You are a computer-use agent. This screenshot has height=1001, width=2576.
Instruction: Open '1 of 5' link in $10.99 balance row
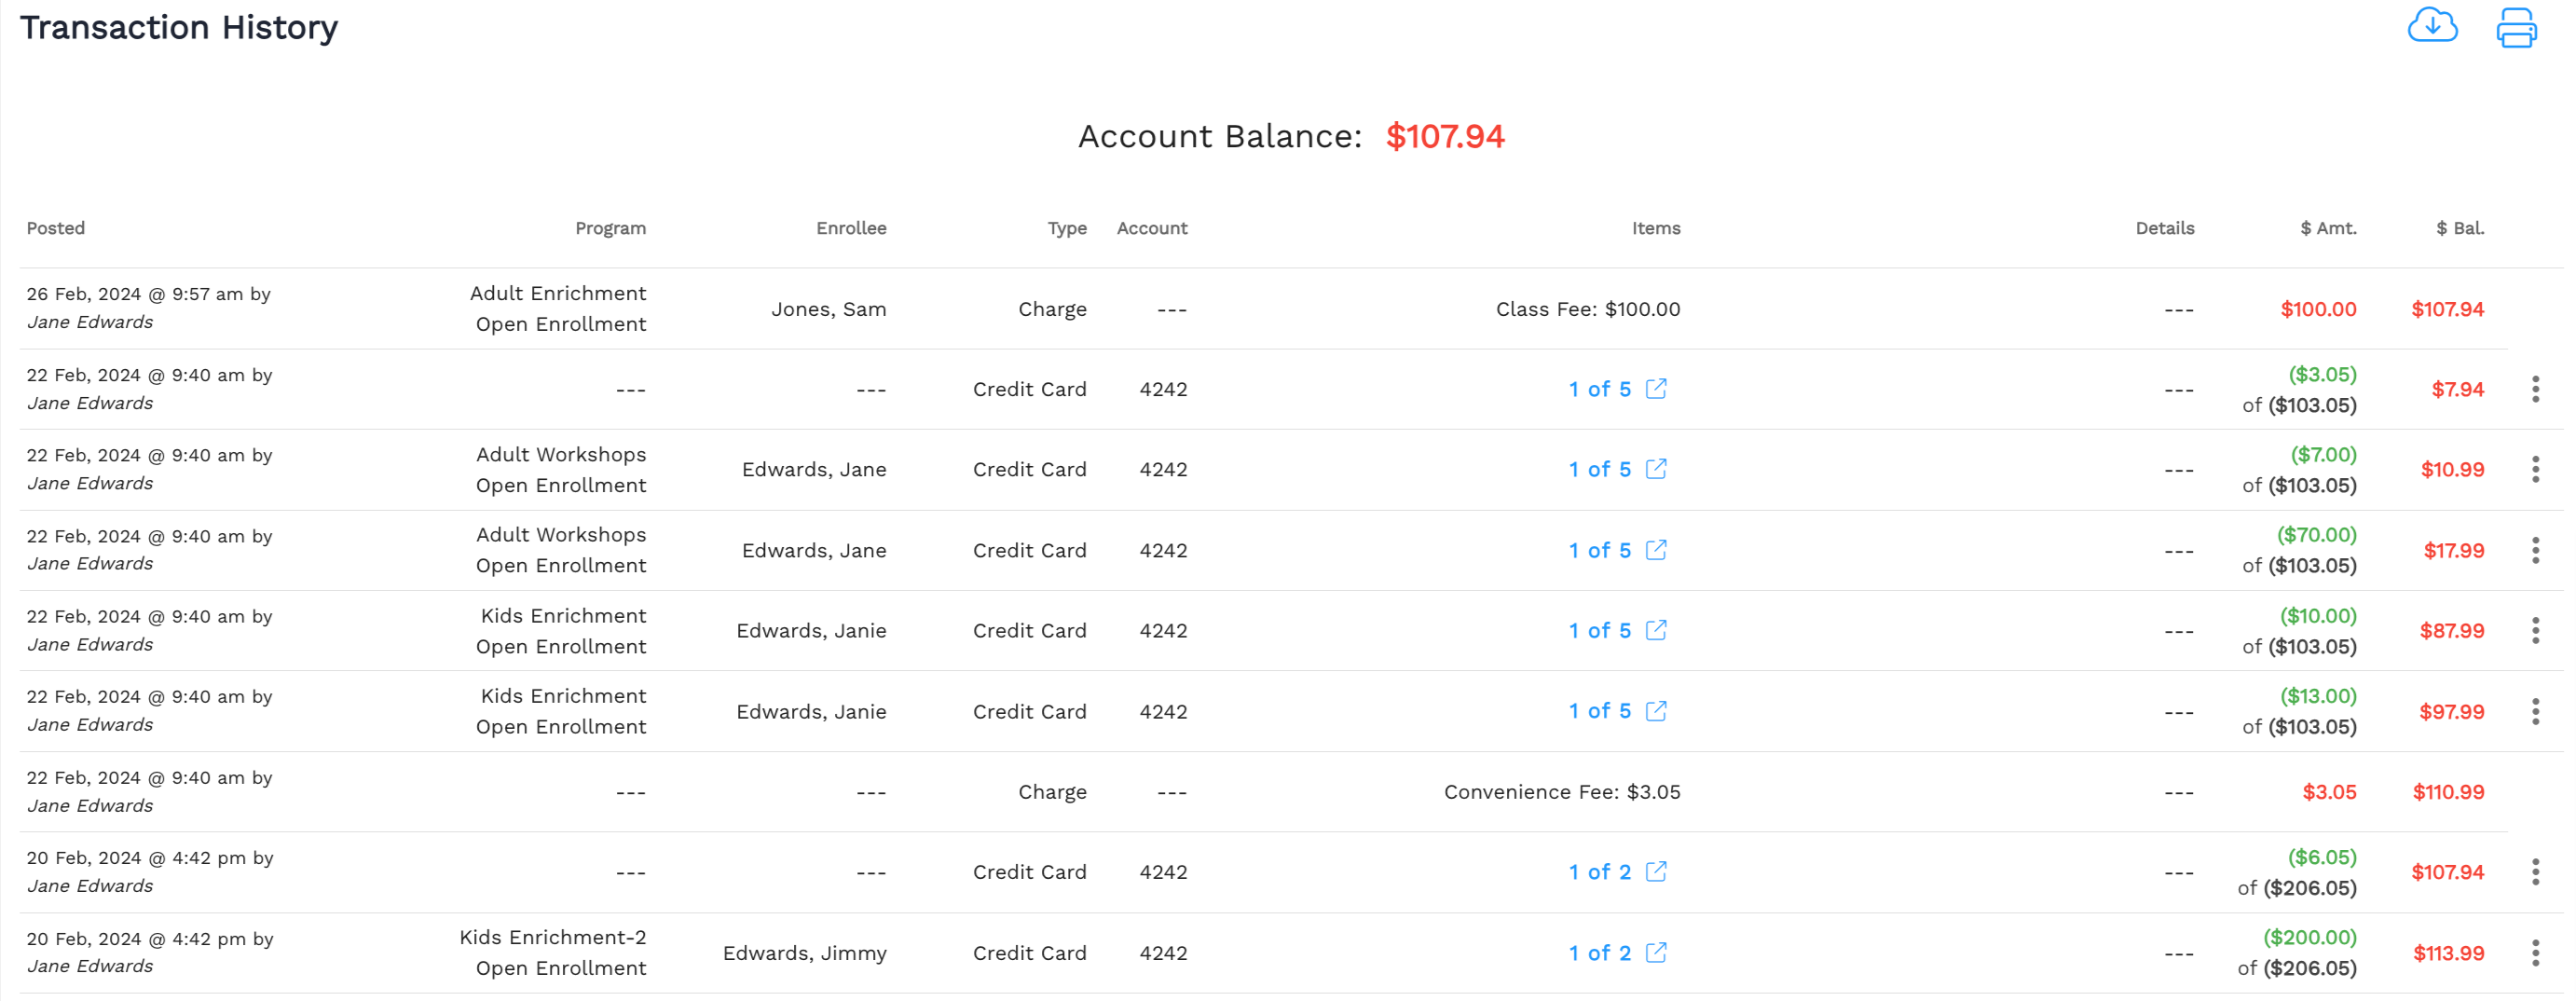click(x=1599, y=470)
